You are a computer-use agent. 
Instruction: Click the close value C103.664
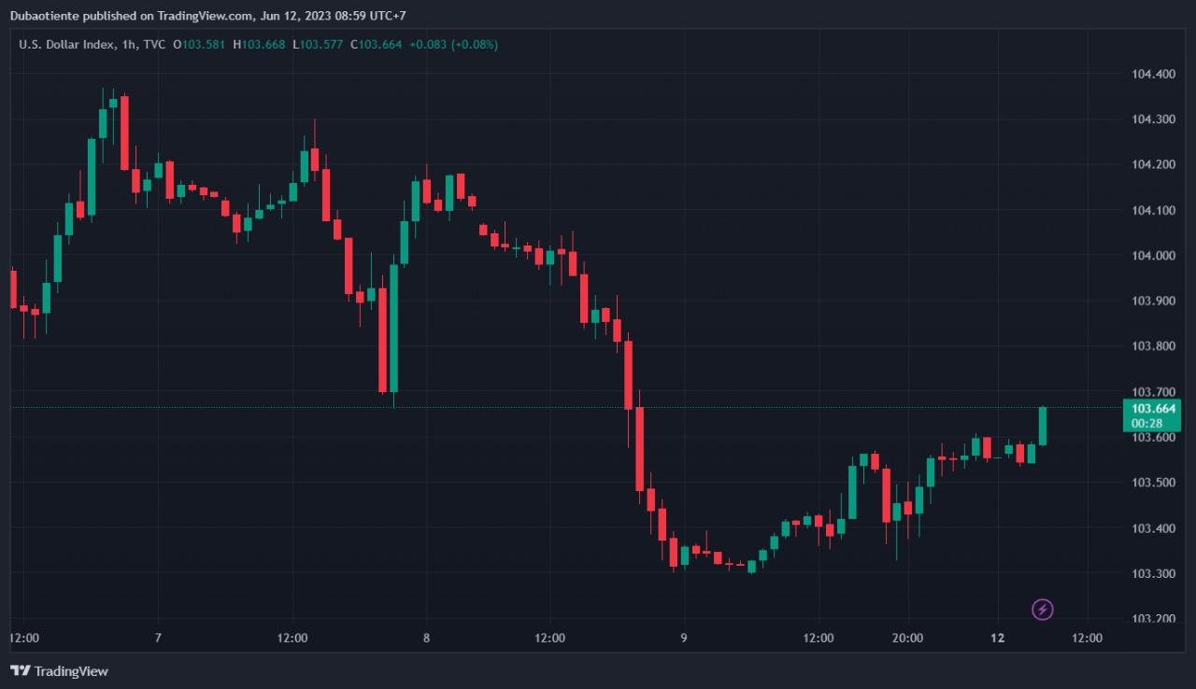click(x=376, y=44)
